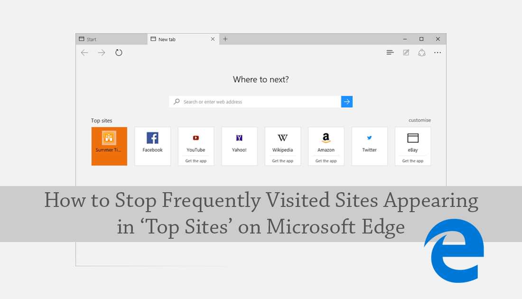
Task: Submit search with blue arrow button
Action: [x=347, y=102]
